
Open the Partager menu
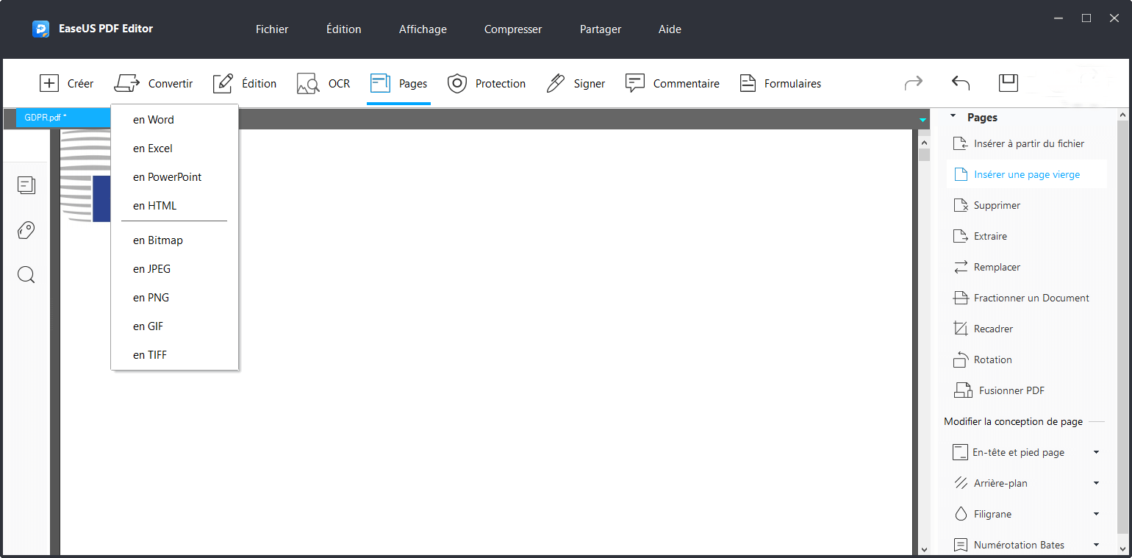601,29
